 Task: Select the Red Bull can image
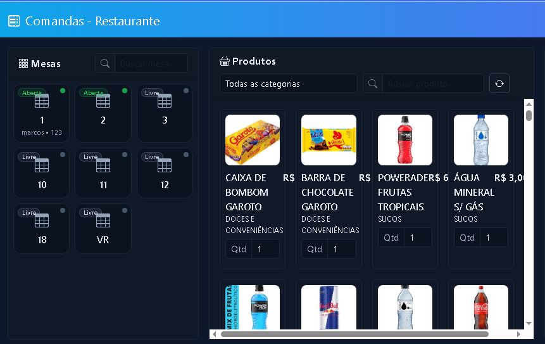pyautogui.click(x=329, y=307)
